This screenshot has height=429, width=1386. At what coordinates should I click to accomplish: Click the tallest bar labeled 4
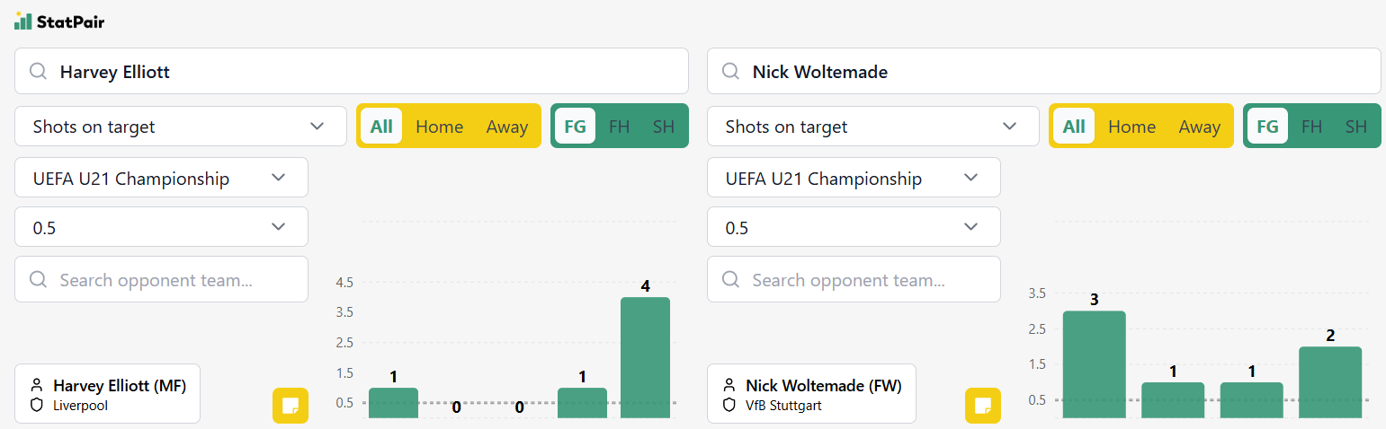tap(645, 357)
